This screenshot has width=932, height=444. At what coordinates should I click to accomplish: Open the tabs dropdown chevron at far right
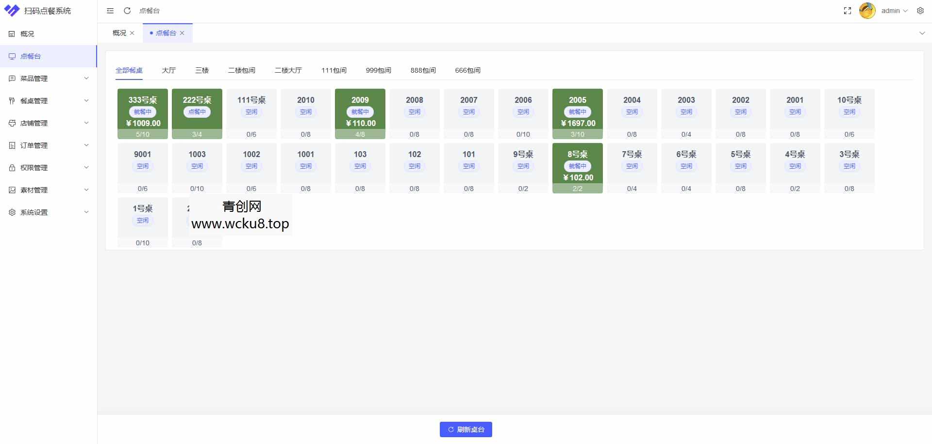(x=922, y=33)
